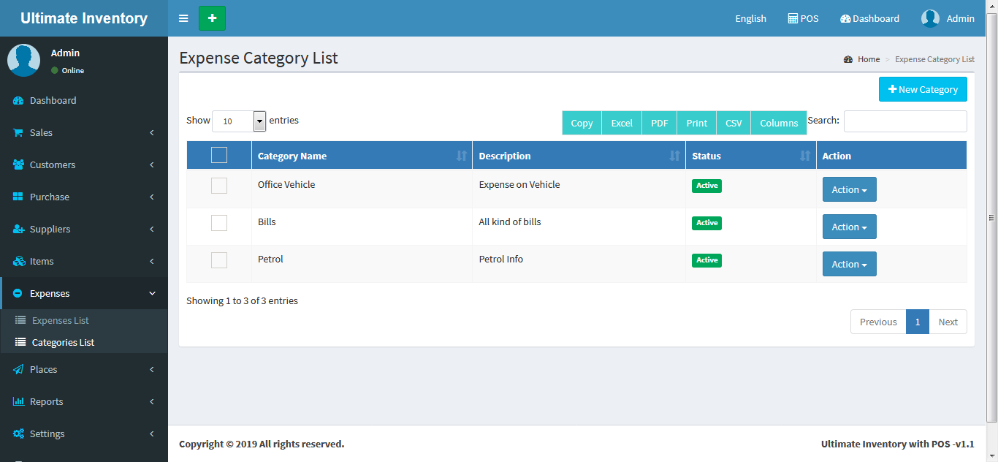Click the New Category button
The image size is (998, 462).
[923, 89]
